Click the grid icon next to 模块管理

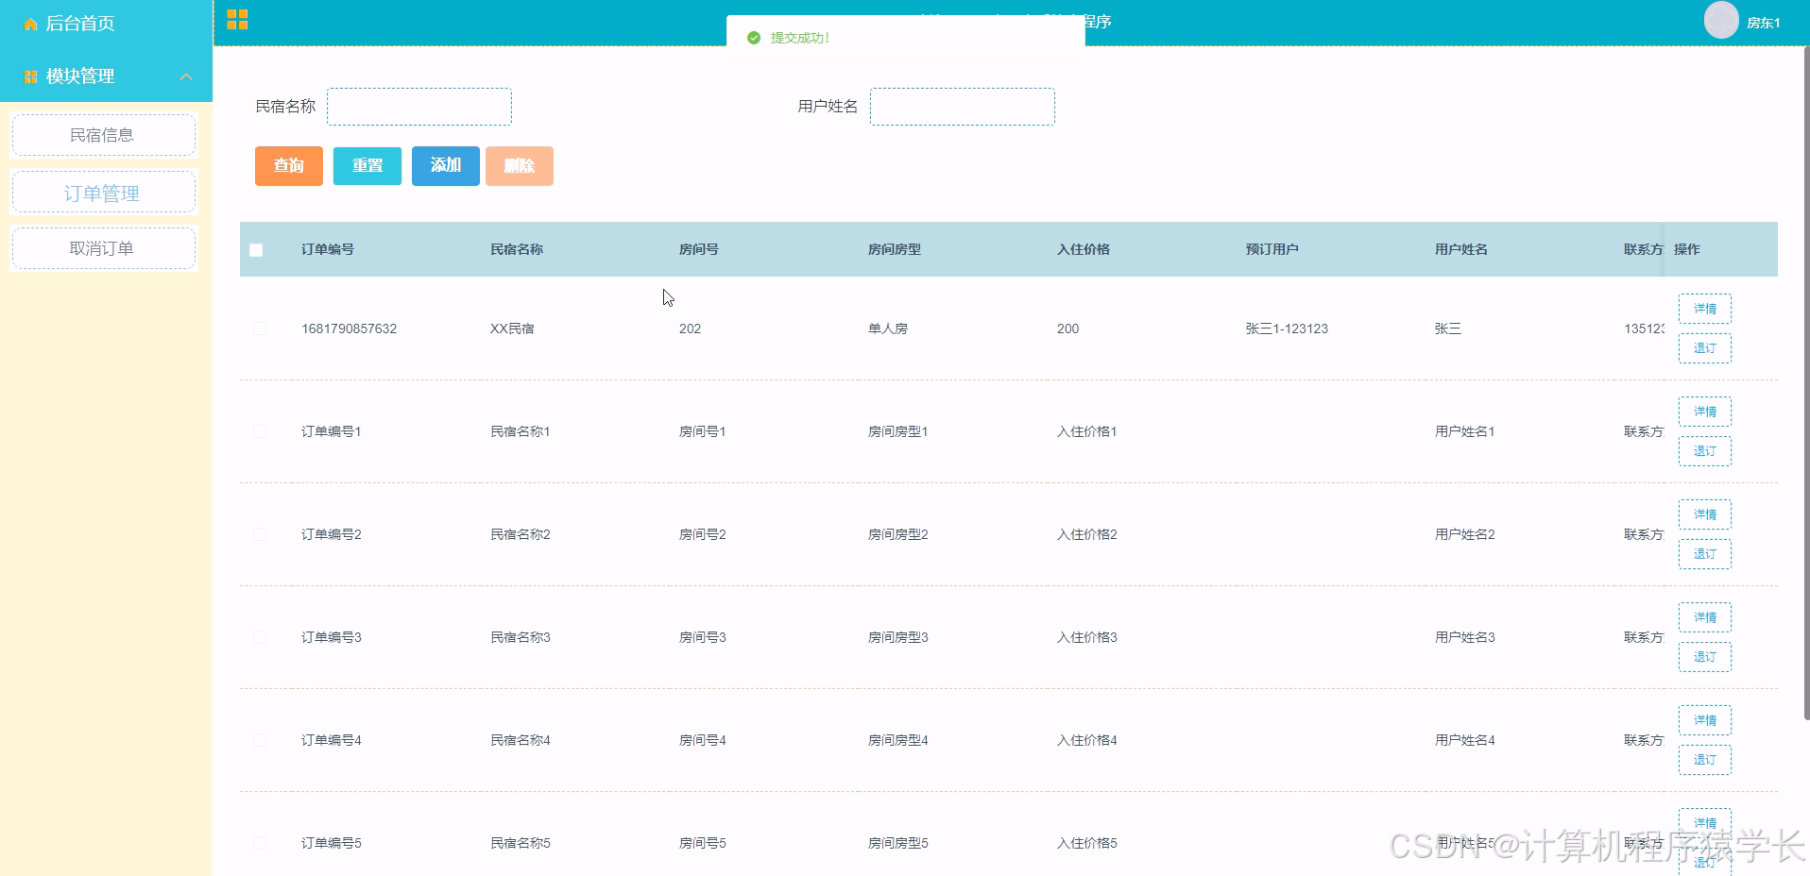30,76
